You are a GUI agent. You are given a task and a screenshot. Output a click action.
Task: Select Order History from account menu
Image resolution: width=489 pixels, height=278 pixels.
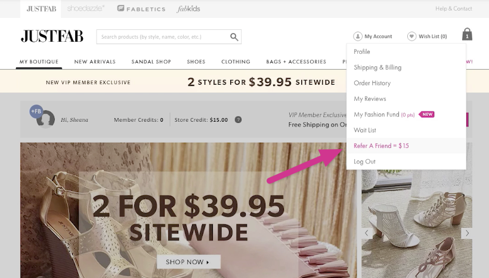[x=372, y=83]
